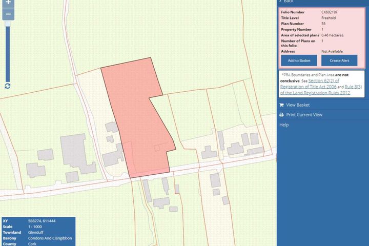Click the 0.46 hectares area value
Screen dimensions: 369x246
[333, 35]
